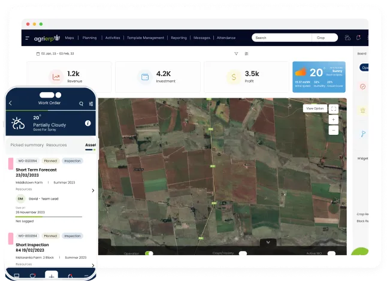Viewport: 390px width, 281px height.
Task: Open the sliders settings icon above cards
Action: point(246,54)
